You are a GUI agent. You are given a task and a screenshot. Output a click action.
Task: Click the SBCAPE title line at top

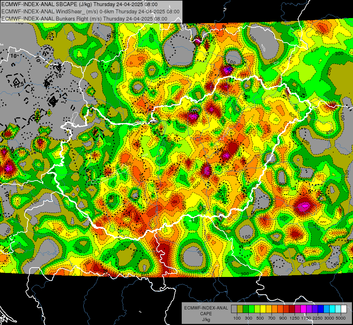pos(79,4)
